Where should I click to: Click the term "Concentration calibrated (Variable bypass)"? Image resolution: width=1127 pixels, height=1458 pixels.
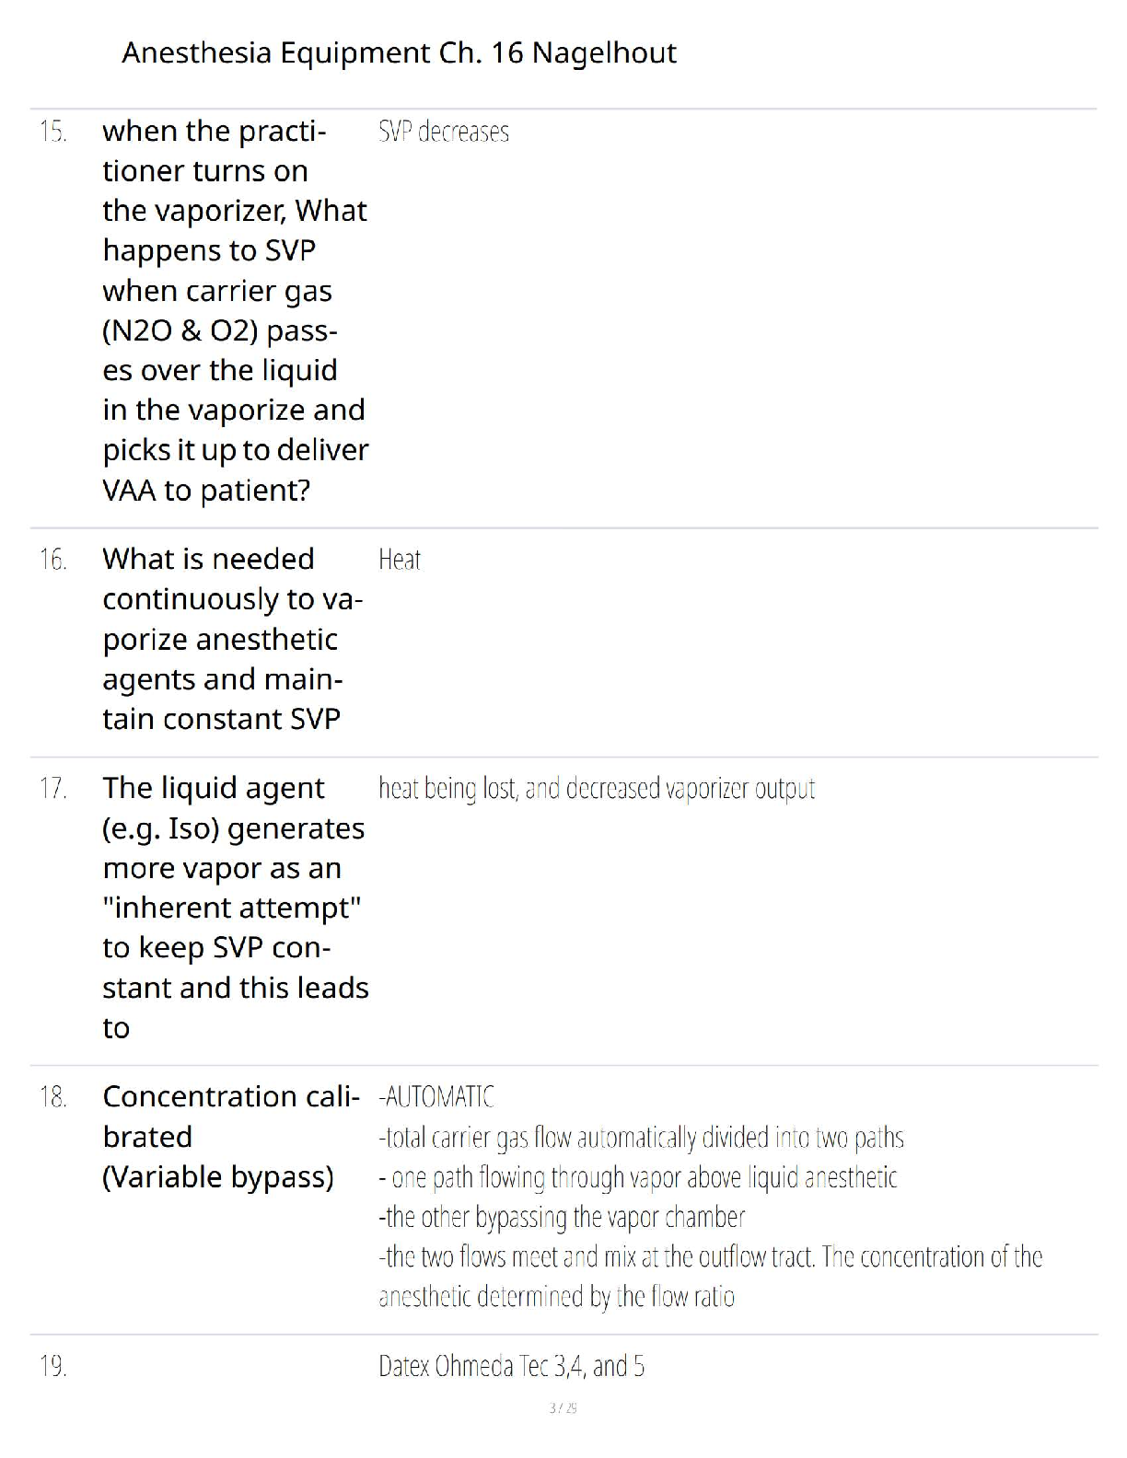[x=231, y=1137]
